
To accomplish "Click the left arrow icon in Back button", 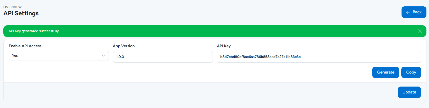I will [x=408, y=12].
